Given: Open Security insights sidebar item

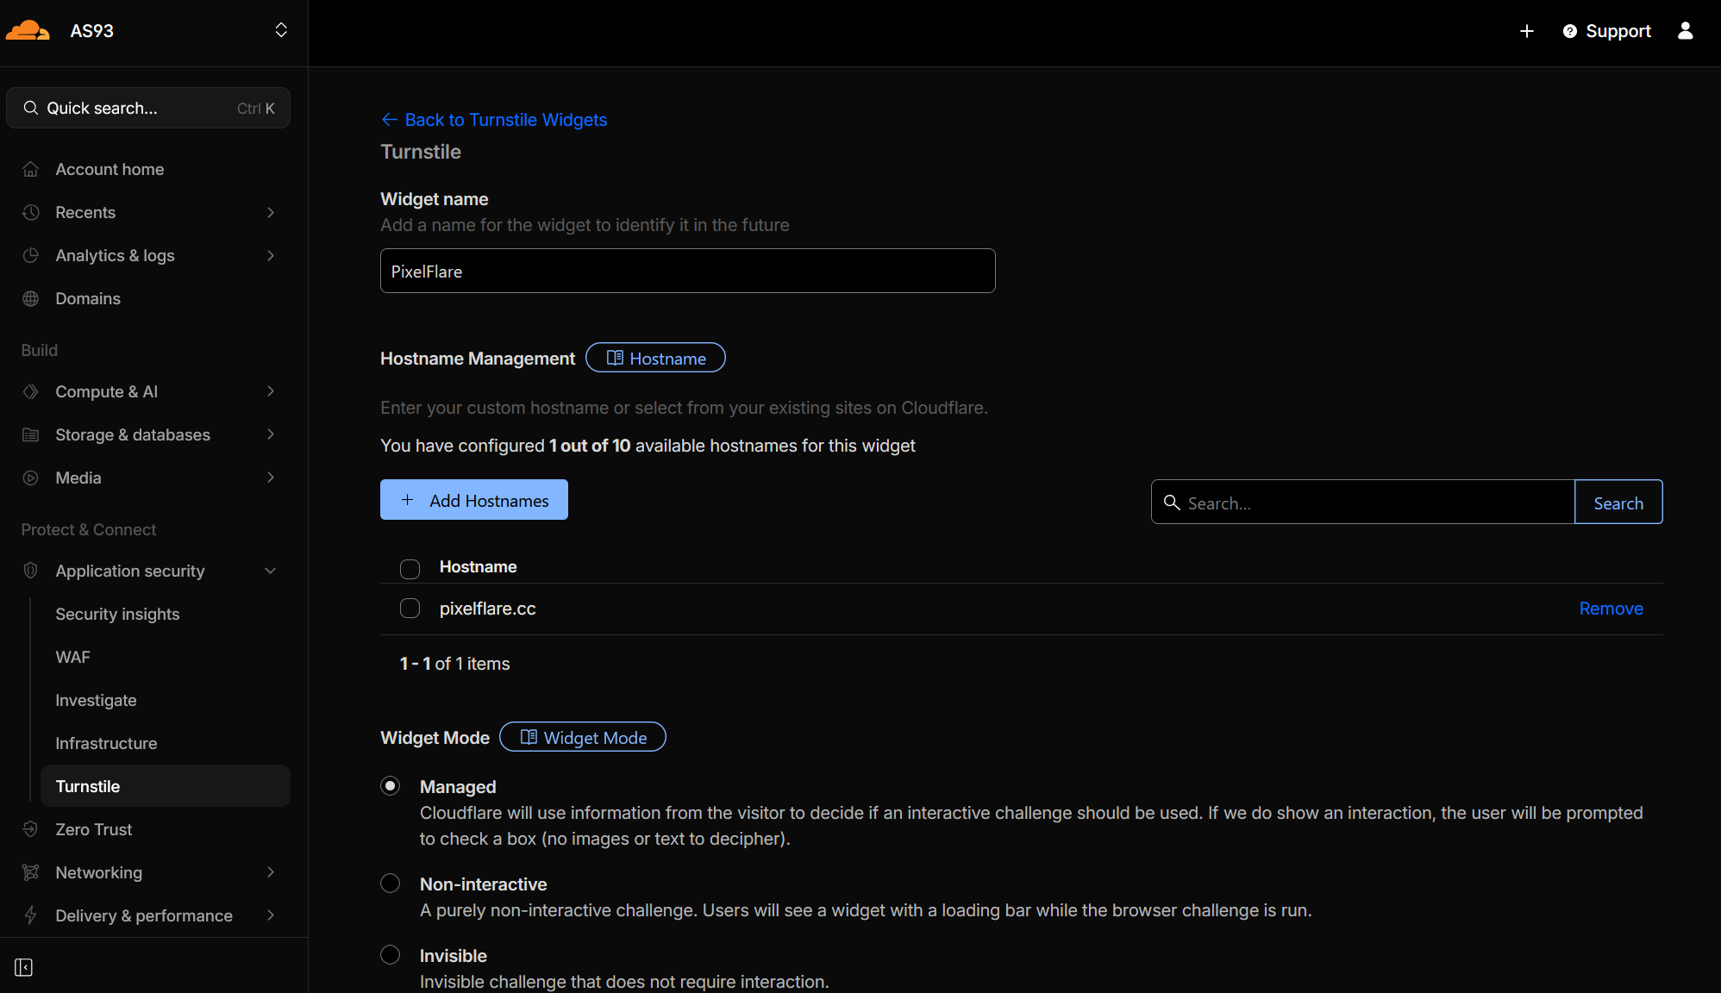Looking at the screenshot, I should pos(117,614).
